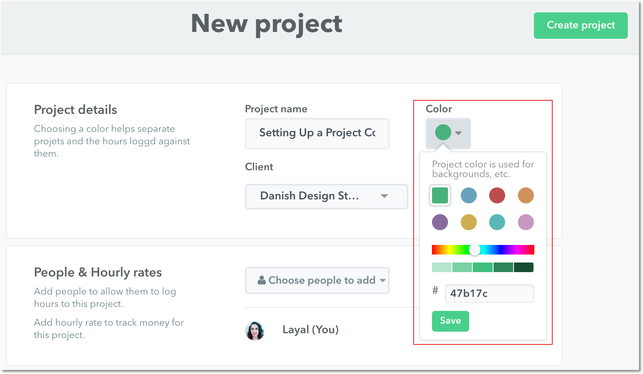
Task: Select the purple color swatch
Action: pos(440,222)
